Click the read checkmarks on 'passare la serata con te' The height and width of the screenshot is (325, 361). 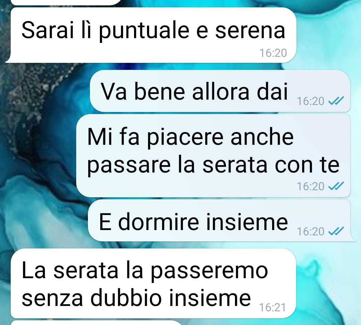pyautogui.click(x=336, y=186)
